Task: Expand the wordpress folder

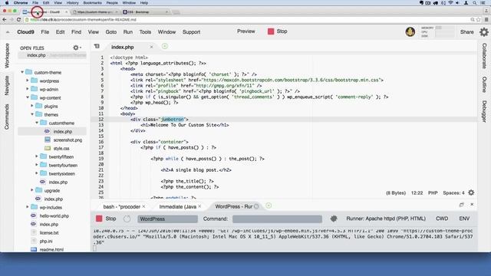Action: 28,80
